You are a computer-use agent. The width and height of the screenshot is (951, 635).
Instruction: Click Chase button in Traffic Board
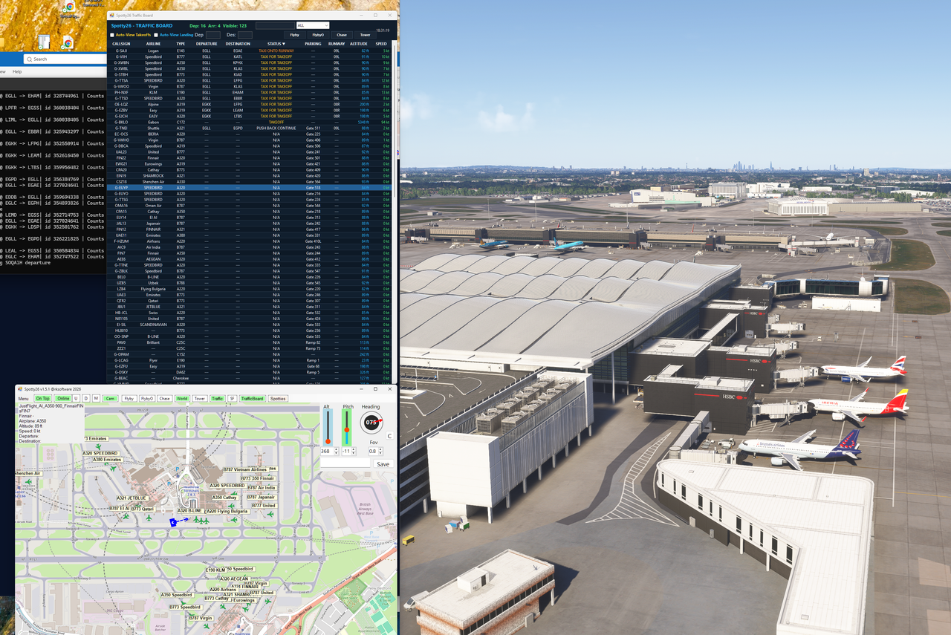342,35
